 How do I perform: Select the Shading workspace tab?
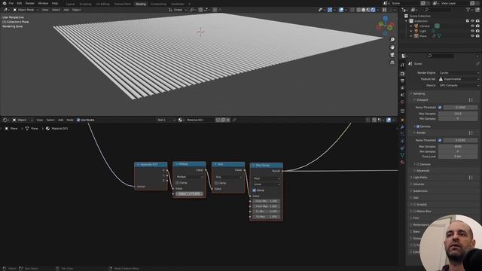pos(141,4)
